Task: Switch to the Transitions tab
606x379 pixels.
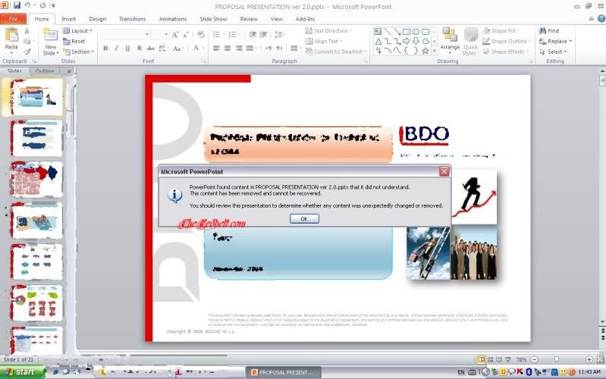Action: pos(133,18)
